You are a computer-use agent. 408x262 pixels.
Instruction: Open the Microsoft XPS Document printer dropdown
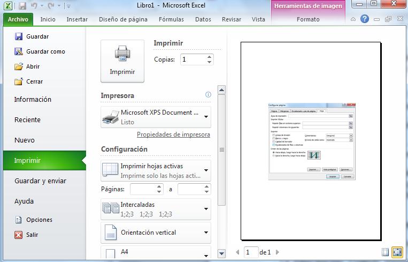156,117
